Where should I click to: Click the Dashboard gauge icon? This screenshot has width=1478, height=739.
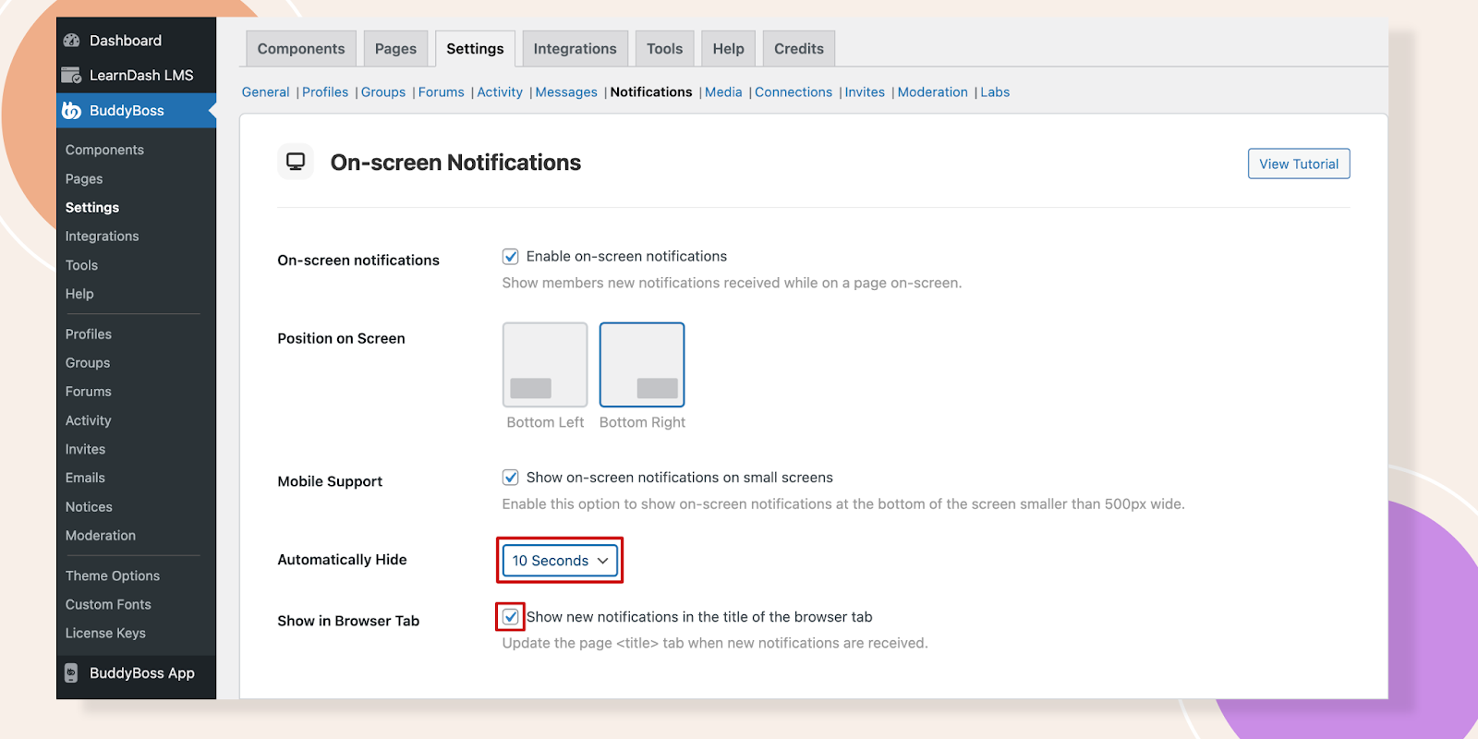click(71, 41)
